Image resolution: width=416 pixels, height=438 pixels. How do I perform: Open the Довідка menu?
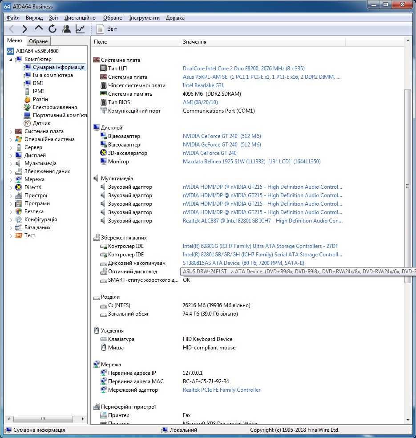click(x=175, y=18)
